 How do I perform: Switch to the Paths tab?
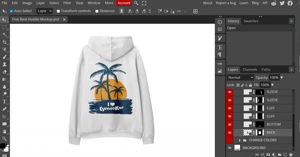coord(266,69)
